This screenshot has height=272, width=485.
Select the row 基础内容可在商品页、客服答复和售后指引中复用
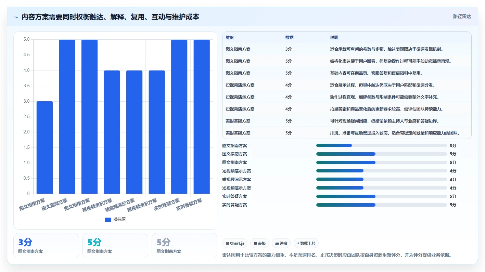pyautogui.click(x=347, y=73)
